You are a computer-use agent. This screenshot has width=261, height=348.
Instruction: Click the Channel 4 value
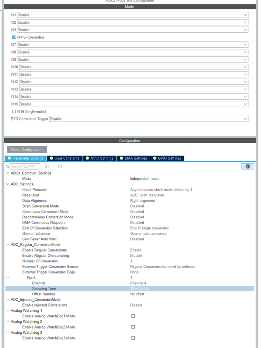point(138,283)
